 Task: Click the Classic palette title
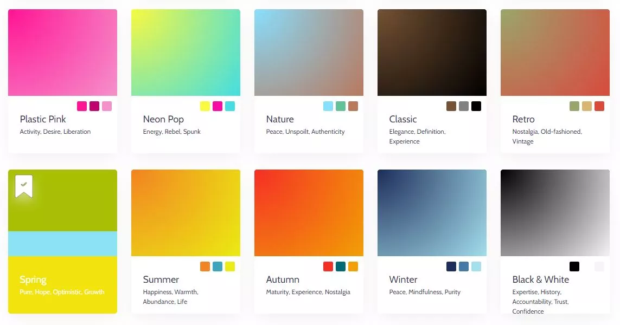point(403,119)
